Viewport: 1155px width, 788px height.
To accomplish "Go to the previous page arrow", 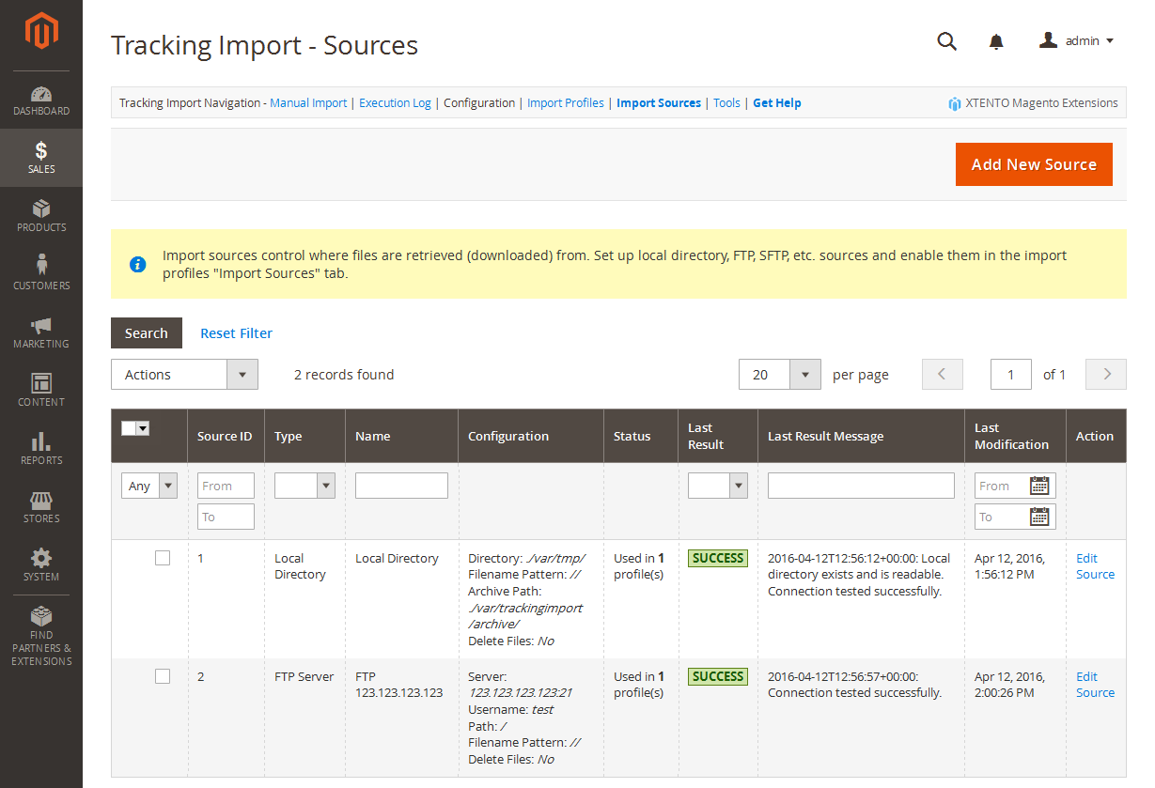I will coord(943,374).
